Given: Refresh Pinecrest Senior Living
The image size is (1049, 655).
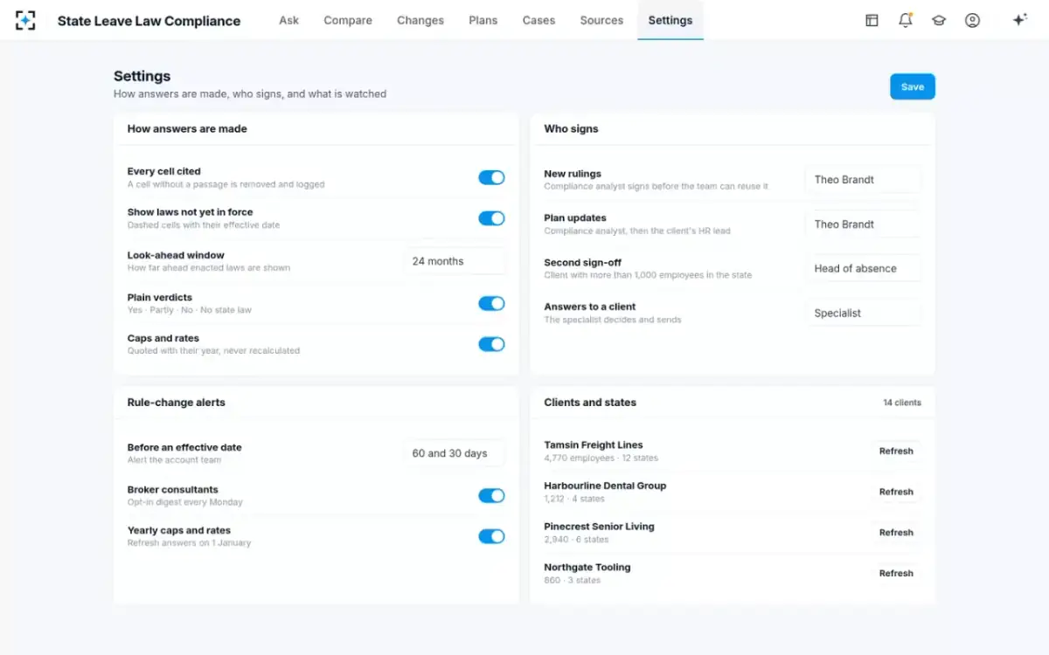Looking at the screenshot, I should [x=896, y=533].
